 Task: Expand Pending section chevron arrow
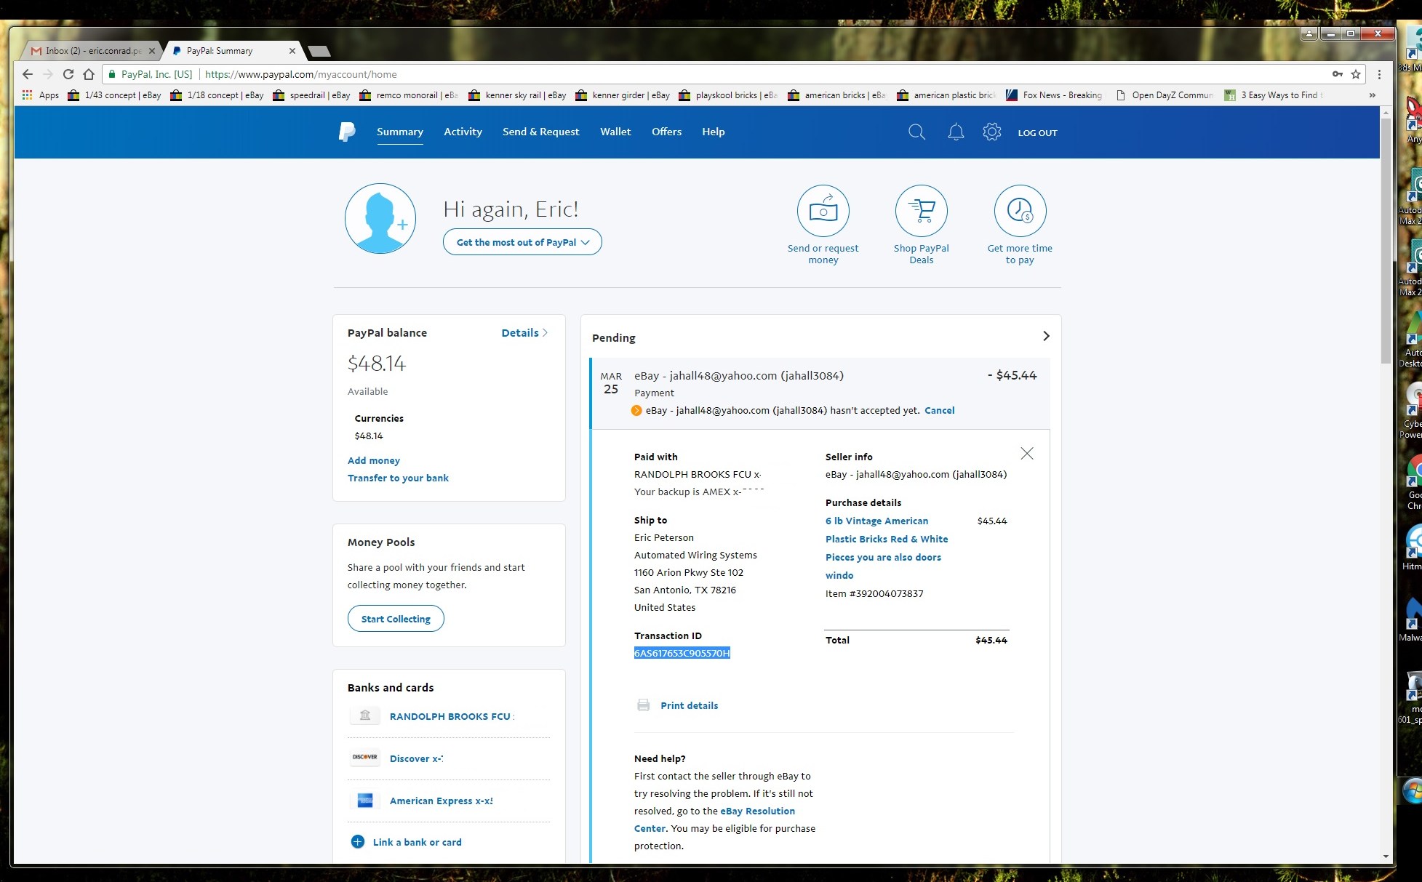[x=1046, y=336]
